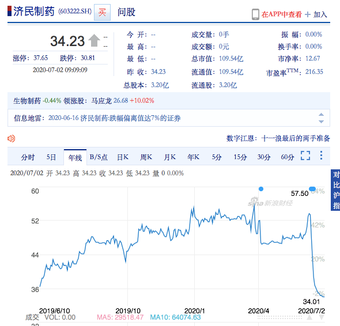340x326 pixels.
Task: Click the phone icon for APP view
Action: click(255, 14)
